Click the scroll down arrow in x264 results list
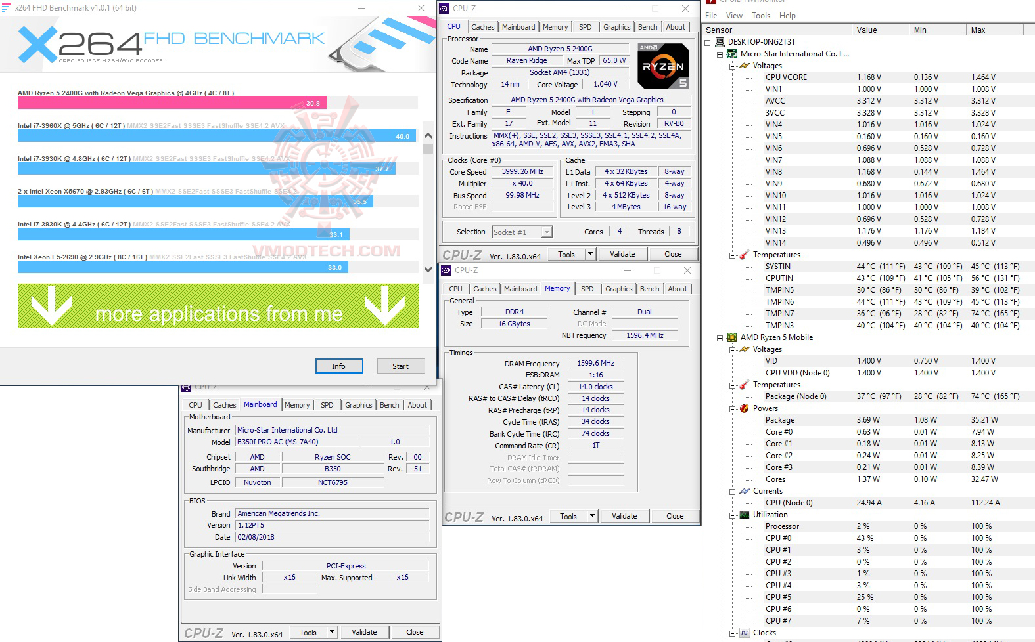1035x642 pixels. [428, 269]
